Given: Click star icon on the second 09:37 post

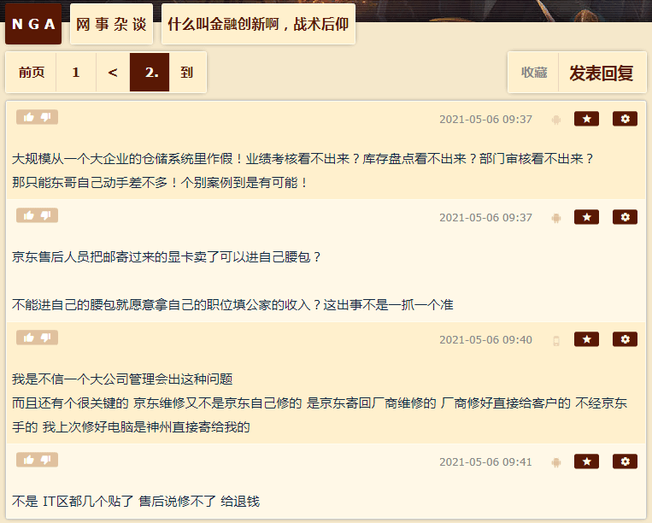Looking at the screenshot, I should coord(586,217).
